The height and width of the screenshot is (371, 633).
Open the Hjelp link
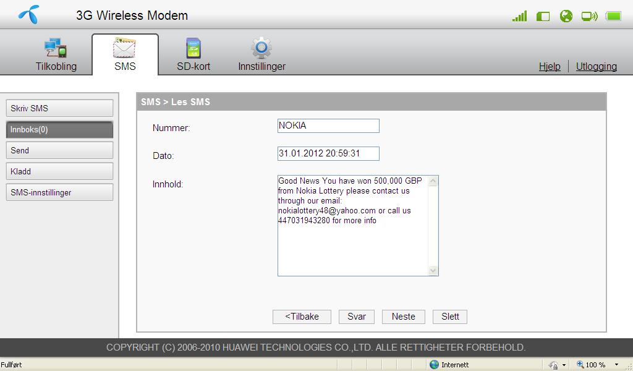[550, 67]
